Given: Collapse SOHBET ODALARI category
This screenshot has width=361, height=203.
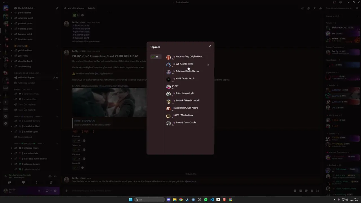Looking at the screenshot, I should coord(22,89).
